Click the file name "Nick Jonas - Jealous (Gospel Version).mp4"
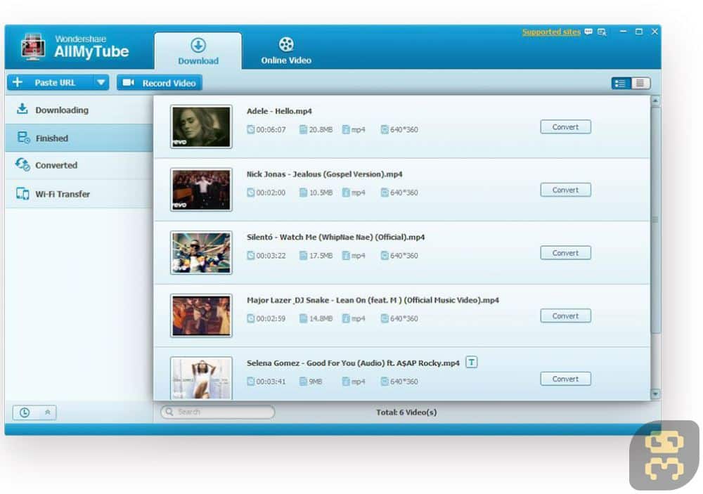 (x=324, y=174)
